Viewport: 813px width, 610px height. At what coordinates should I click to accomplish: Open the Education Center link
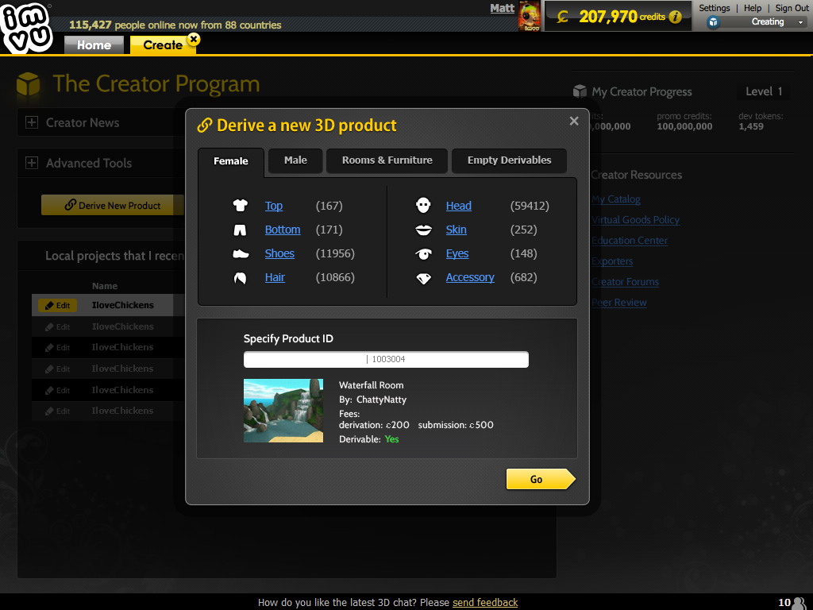coord(630,241)
